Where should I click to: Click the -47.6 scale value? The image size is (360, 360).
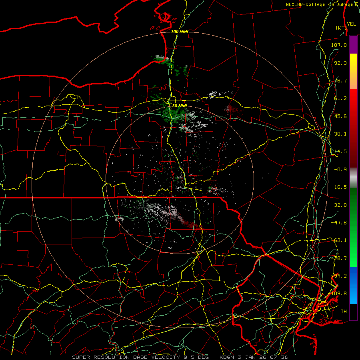(339, 223)
